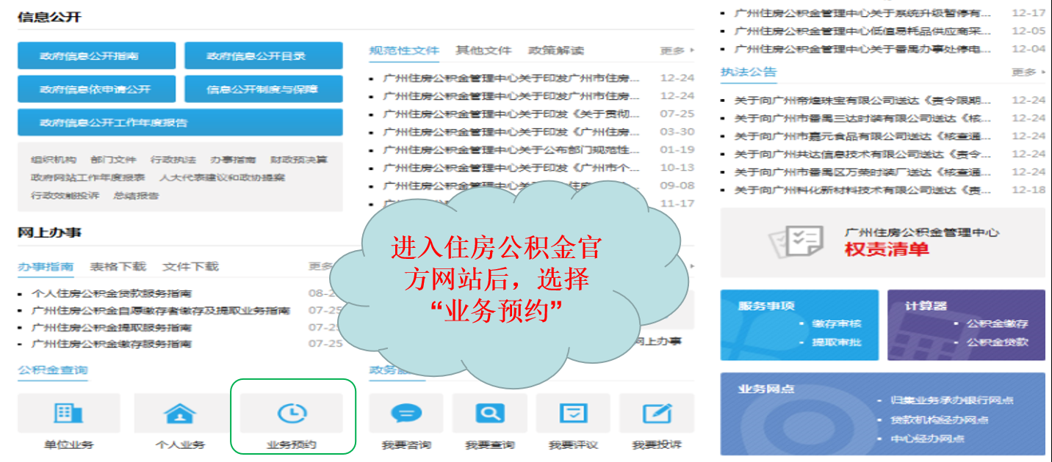The height and width of the screenshot is (462, 1052).
Task: Open the 我要投诉 edit icon
Action: tap(656, 414)
